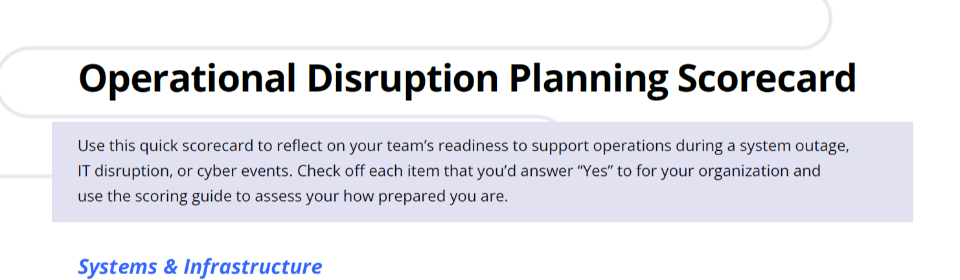The height and width of the screenshot is (280, 960).
Task: Click the word "Systems" in the blue heading
Action: (x=117, y=266)
